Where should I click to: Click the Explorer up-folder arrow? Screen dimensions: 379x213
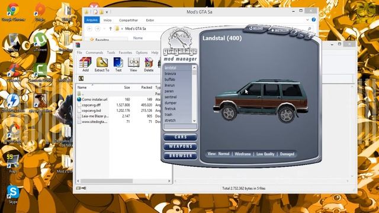tap(111, 29)
